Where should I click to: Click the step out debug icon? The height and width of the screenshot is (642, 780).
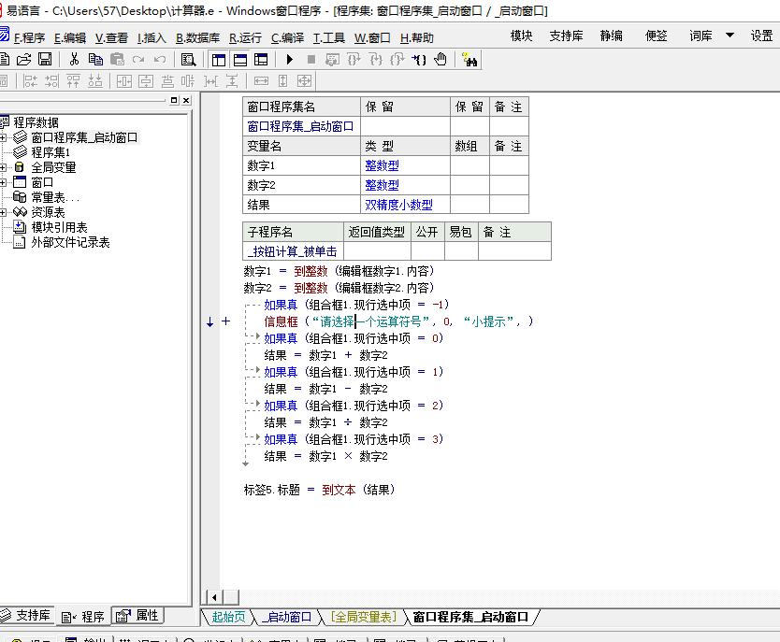coord(397,60)
